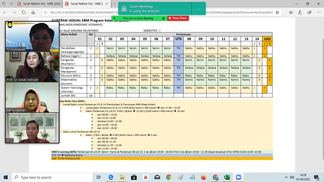Click the 'UTS: TH Takehome Exams' blue legend bar
The width and height of the screenshot is (324, 182).
tap(162, 155)
